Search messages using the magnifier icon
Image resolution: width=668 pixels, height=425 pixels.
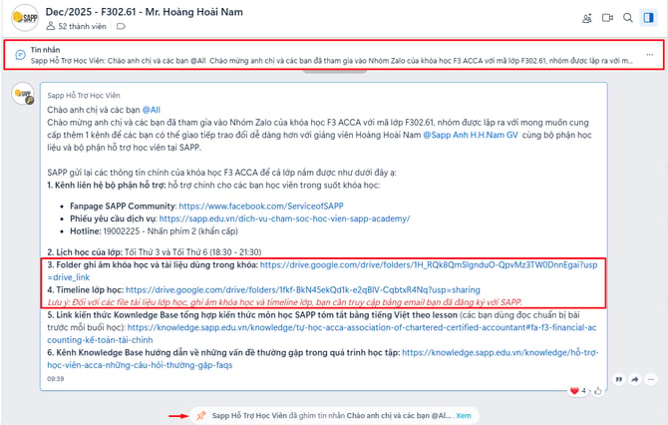(x=628, y=18)
